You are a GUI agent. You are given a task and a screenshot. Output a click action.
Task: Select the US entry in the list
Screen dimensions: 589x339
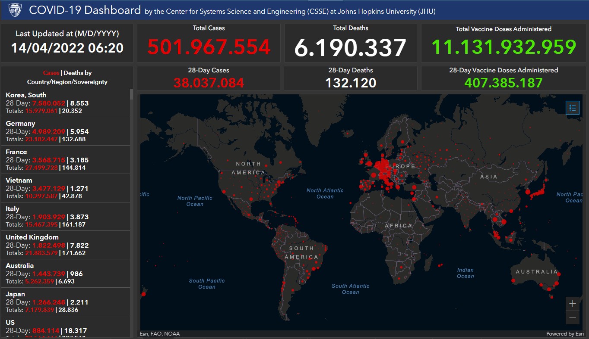(10, 323)
